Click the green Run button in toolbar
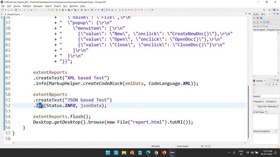The width and height of the screenshot is (280, 157). [63, 10]
